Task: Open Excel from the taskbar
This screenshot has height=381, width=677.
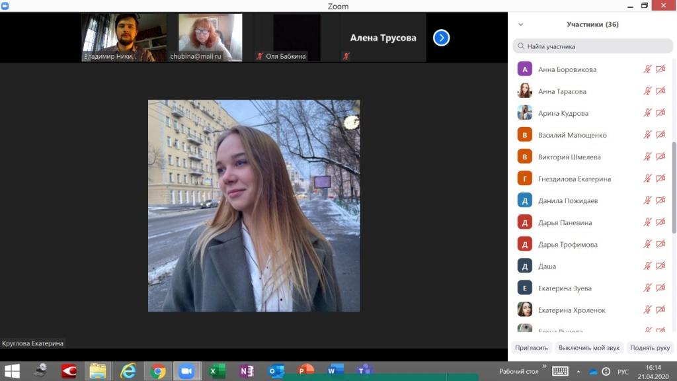Action: coord(217,371)
